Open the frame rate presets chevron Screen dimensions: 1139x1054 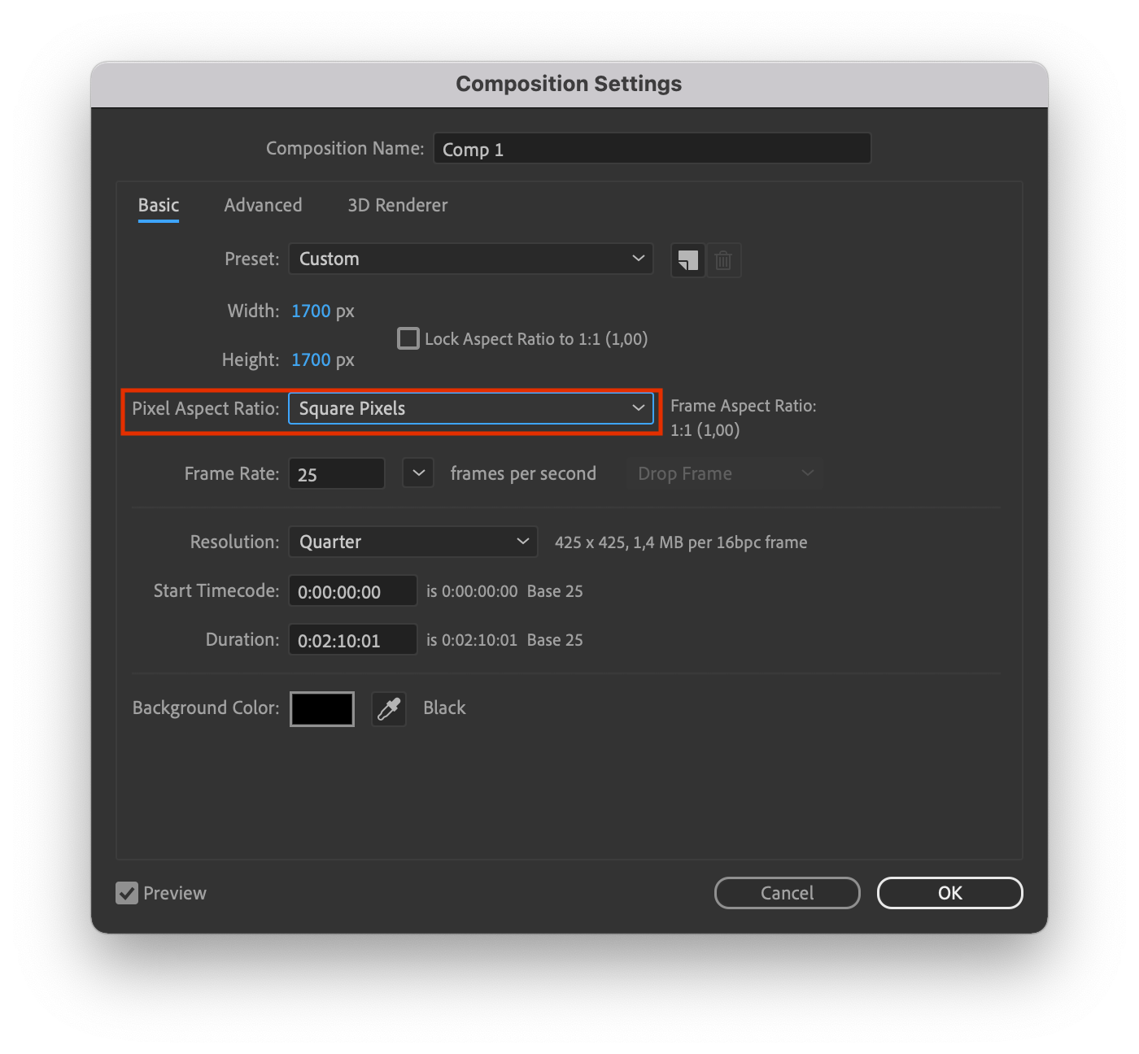417,473
